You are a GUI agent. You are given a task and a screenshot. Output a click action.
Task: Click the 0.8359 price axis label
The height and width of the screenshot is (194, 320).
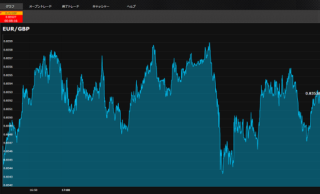[x=8, y=41]
